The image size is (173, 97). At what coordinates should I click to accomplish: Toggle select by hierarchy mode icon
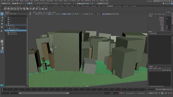pyautogui.click(x=27, y=4)
